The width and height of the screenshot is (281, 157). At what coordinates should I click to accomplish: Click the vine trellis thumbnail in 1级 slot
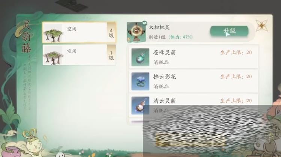click(x=54, y=56)
